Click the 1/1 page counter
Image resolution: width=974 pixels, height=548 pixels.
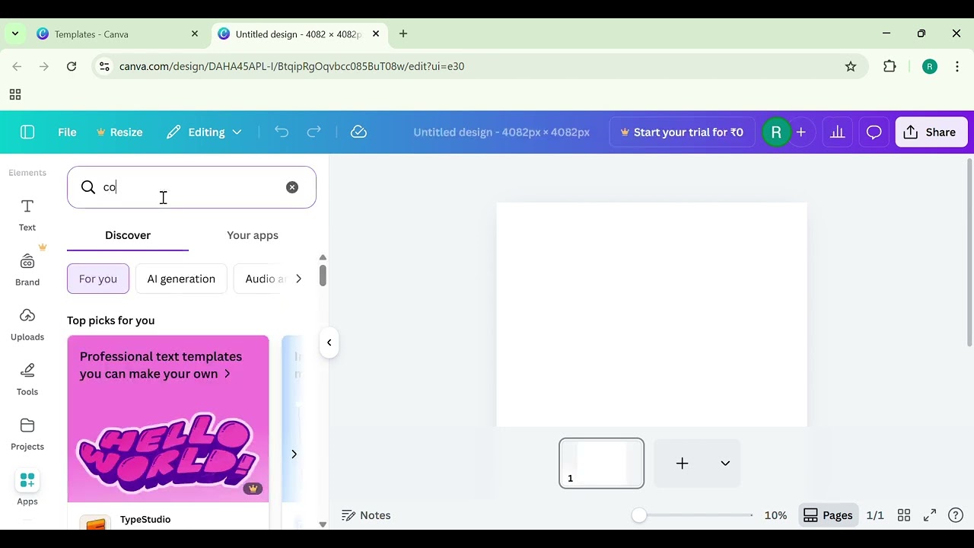[x=875, y=515]
